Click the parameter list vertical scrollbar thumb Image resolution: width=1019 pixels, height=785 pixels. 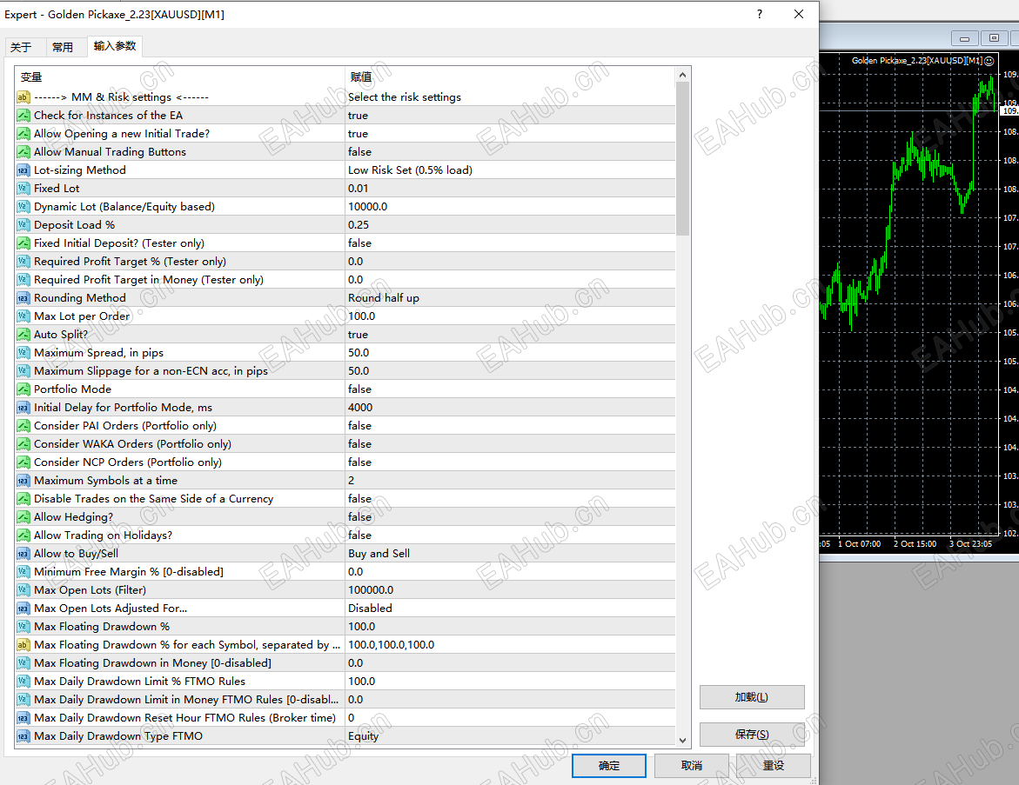tap(682, 159)
